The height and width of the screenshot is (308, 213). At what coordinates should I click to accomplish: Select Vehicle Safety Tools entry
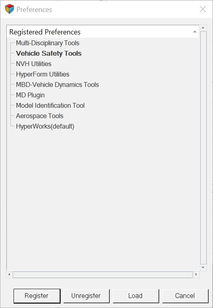click(x=49, y=53)
